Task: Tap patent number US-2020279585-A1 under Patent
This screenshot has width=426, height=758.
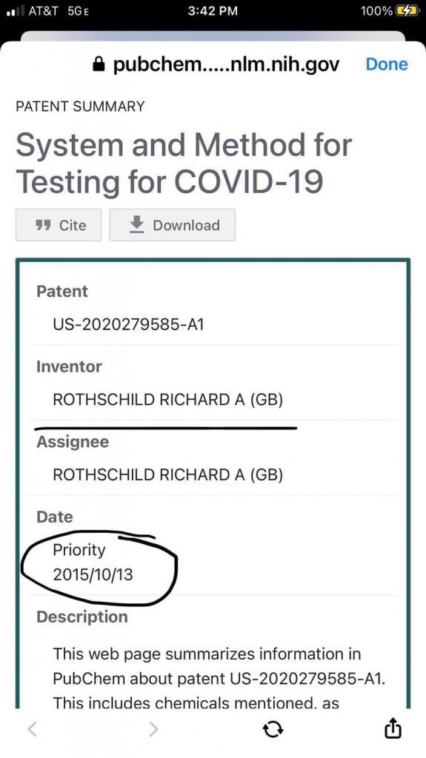Action: [x=128, y=324]
